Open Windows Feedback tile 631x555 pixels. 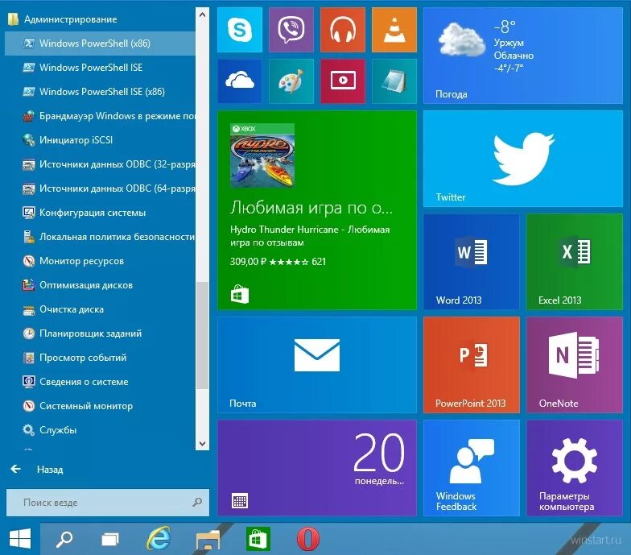pyautogui.click(x=472, y=468)
